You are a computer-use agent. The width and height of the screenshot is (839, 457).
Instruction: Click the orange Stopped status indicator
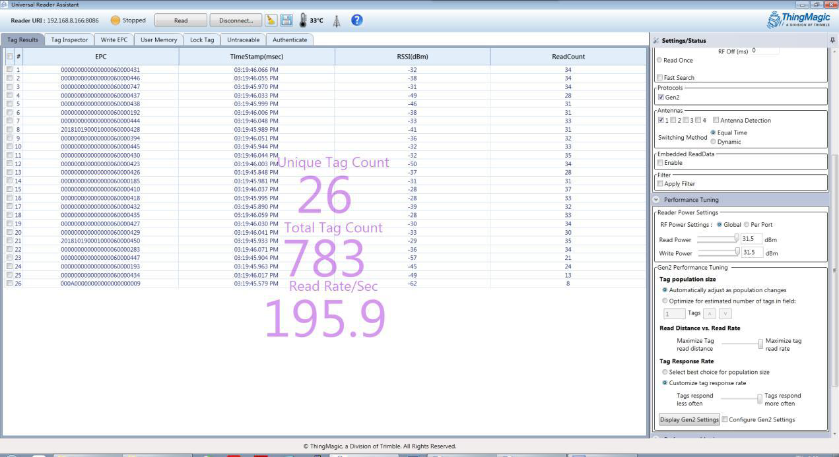click(116, 20)
